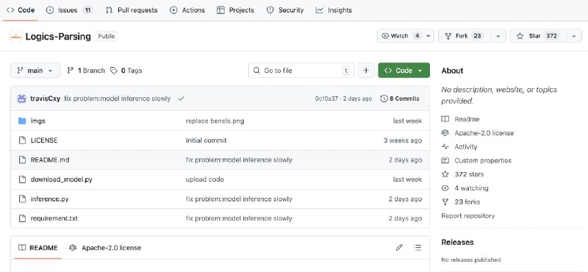The height and width of the screenshot is (272, 588).
Task: Select the README tab below file list
Action: [38, 248]
